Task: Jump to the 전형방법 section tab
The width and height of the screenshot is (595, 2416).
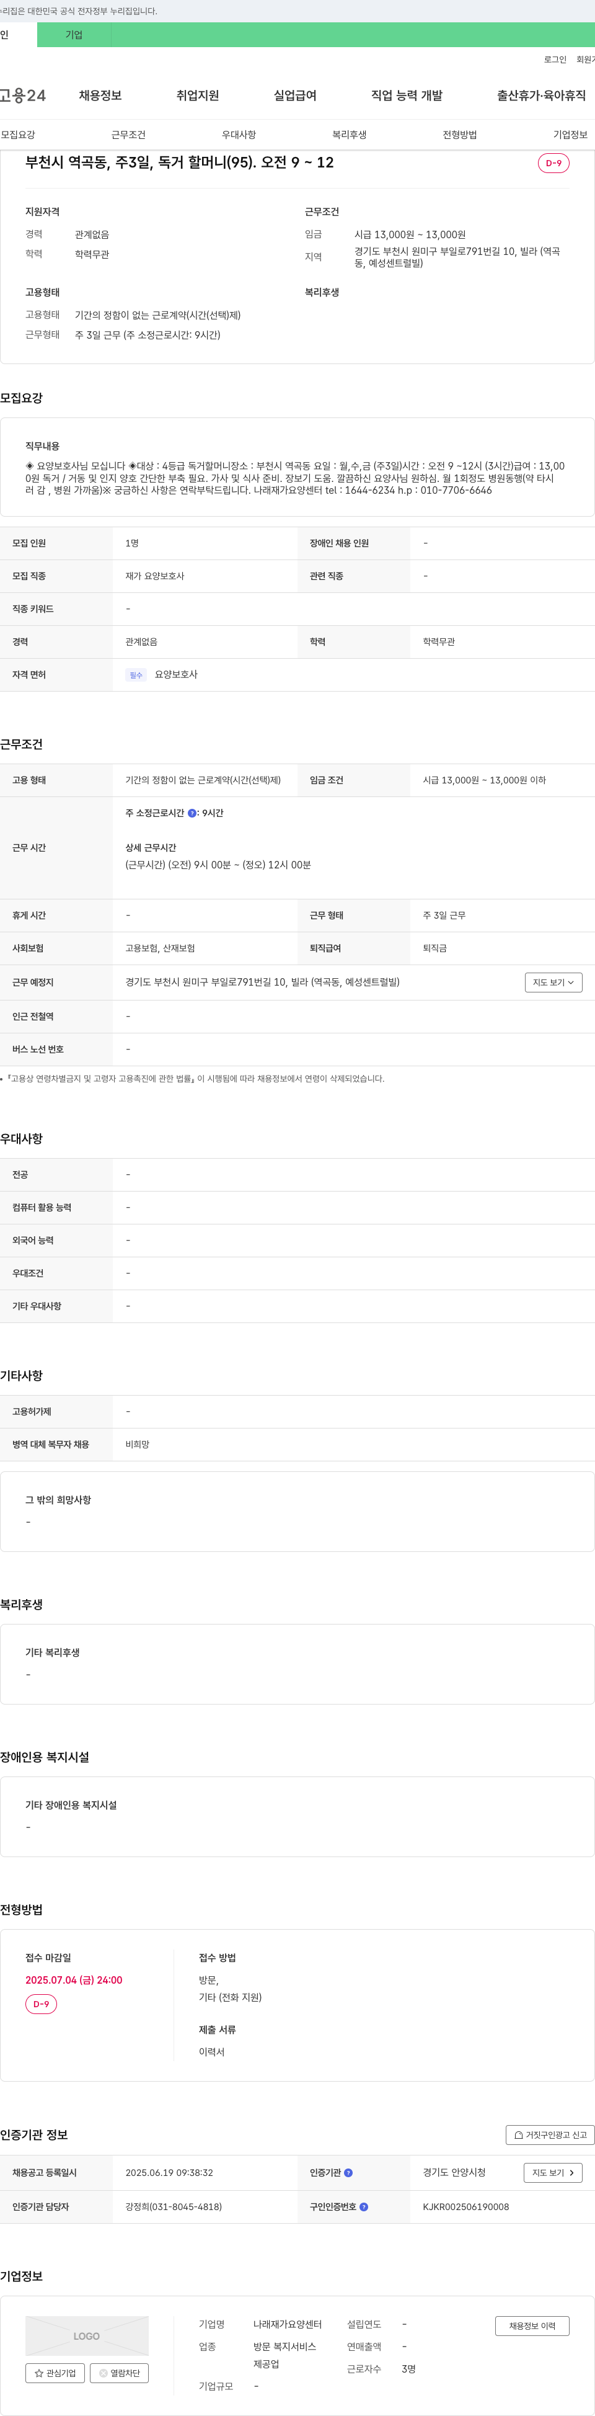Action: click(x=460, y=135)
